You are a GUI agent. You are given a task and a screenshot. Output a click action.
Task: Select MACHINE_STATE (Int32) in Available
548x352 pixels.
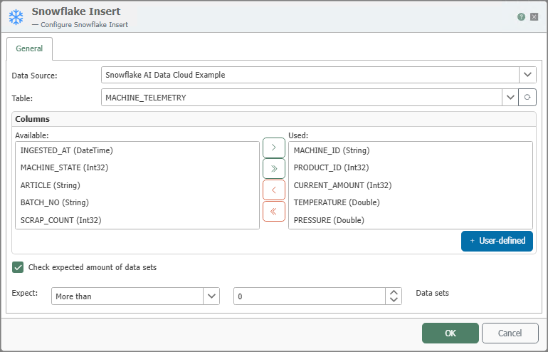click(137, 167)
